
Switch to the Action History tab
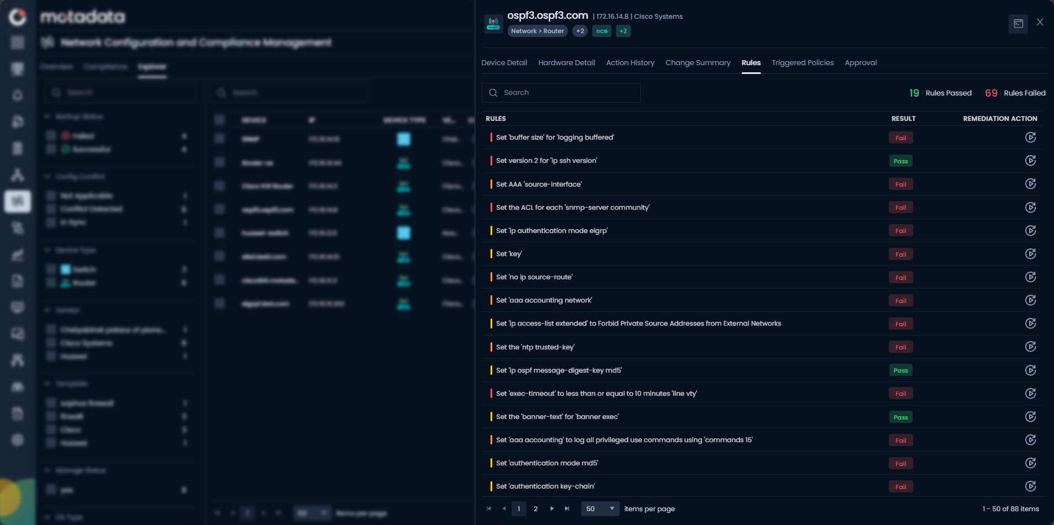pyautogui.click(x=630, y=62)
